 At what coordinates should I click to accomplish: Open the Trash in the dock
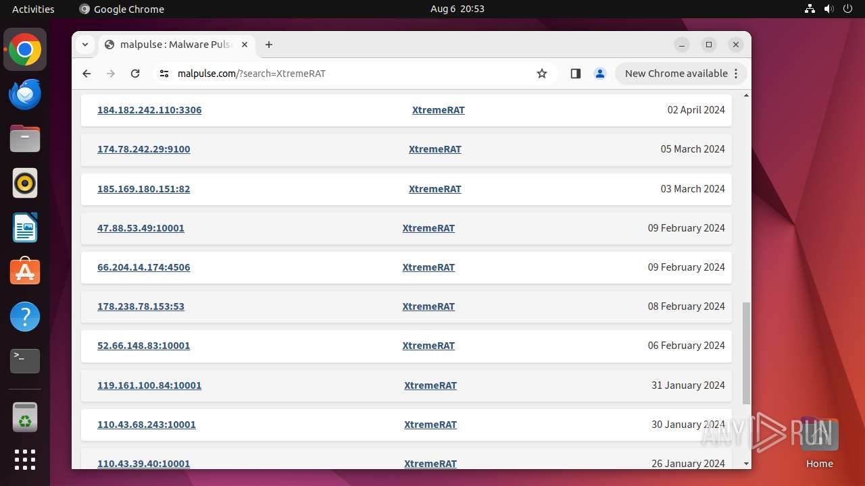click(25, 417)
